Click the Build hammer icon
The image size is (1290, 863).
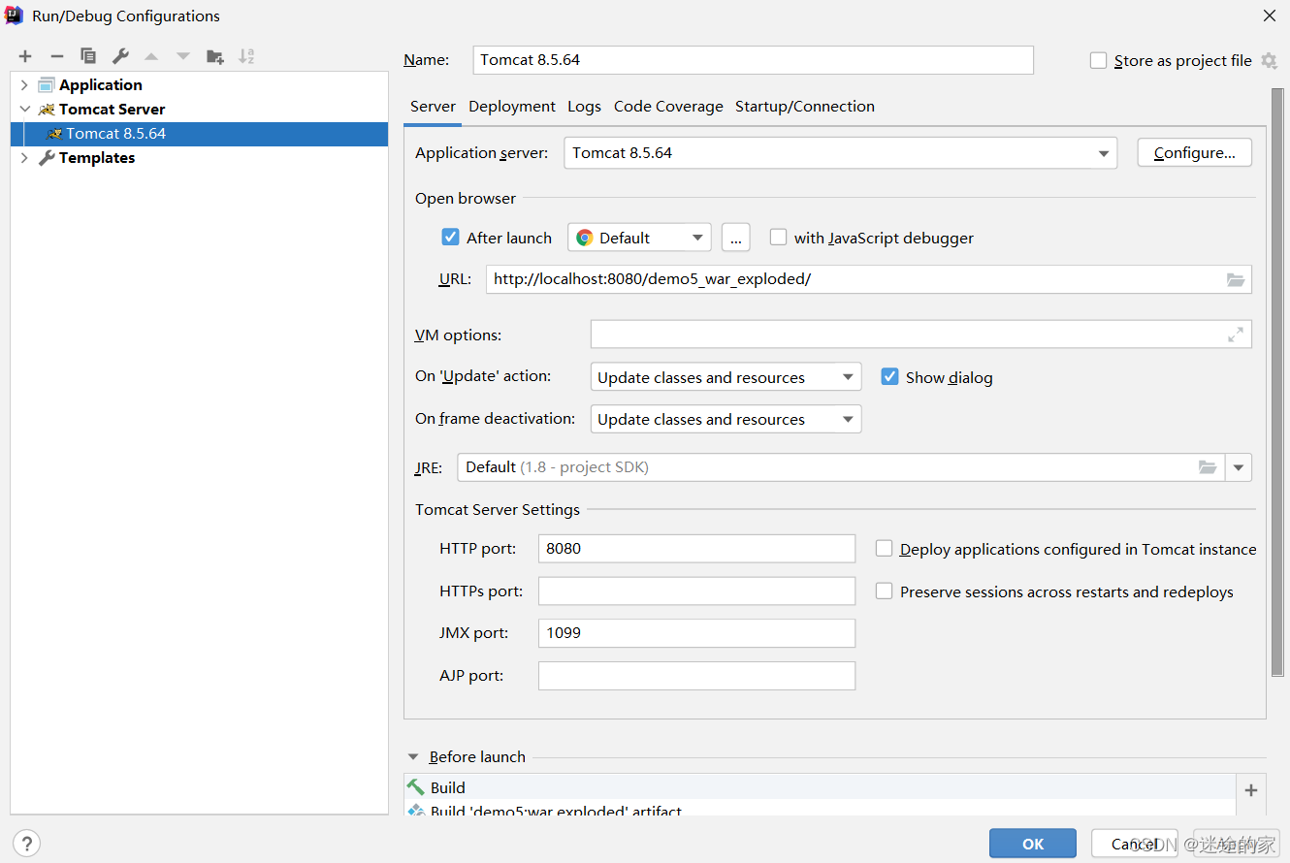point(416,787)
